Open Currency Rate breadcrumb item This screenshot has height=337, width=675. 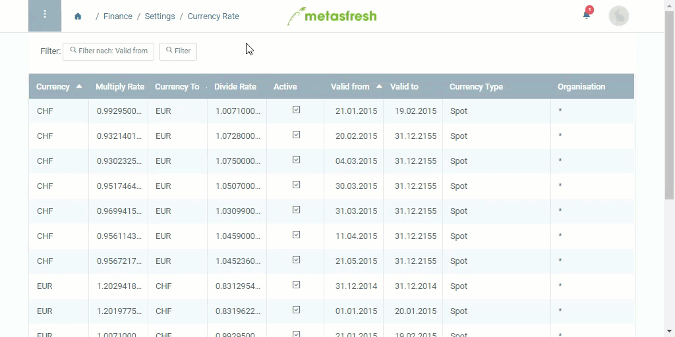pyautogui.click(x=213, y=16)
